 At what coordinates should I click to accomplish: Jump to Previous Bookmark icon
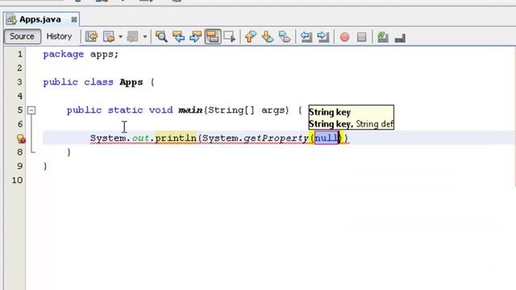(x=251, y=36)
